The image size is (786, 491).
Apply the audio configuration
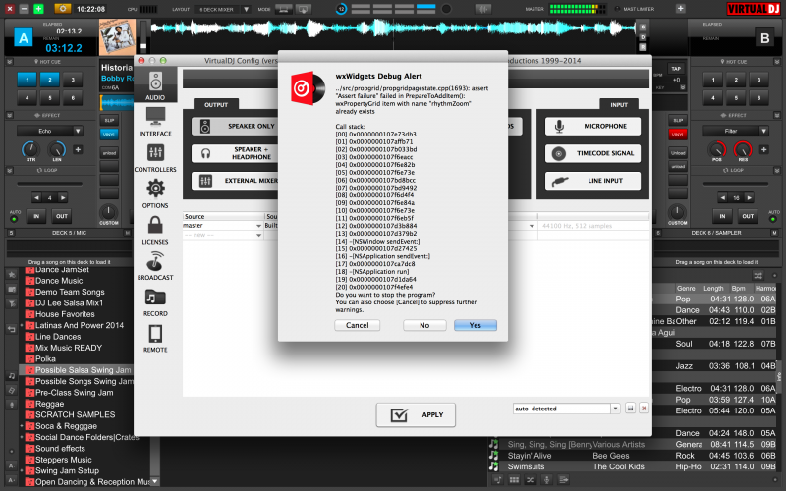point(416,414)
